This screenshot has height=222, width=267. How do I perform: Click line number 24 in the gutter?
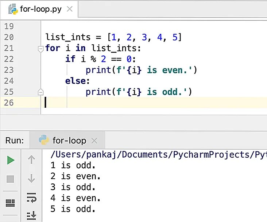coord(9,81)
